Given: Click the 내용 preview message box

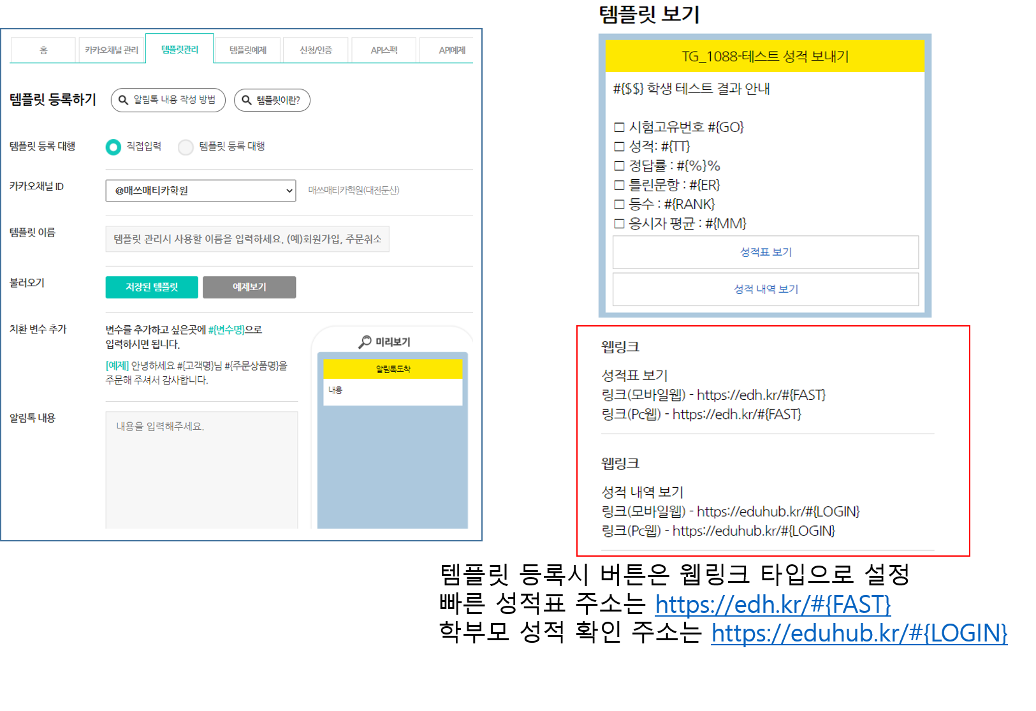Looking at the screenshot, I should pos(393,392).
